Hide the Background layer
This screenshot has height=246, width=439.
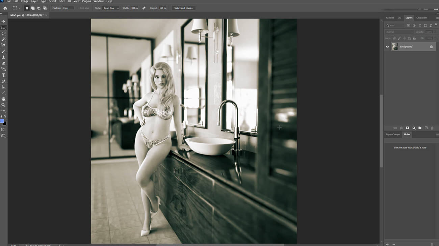(387, 47)
